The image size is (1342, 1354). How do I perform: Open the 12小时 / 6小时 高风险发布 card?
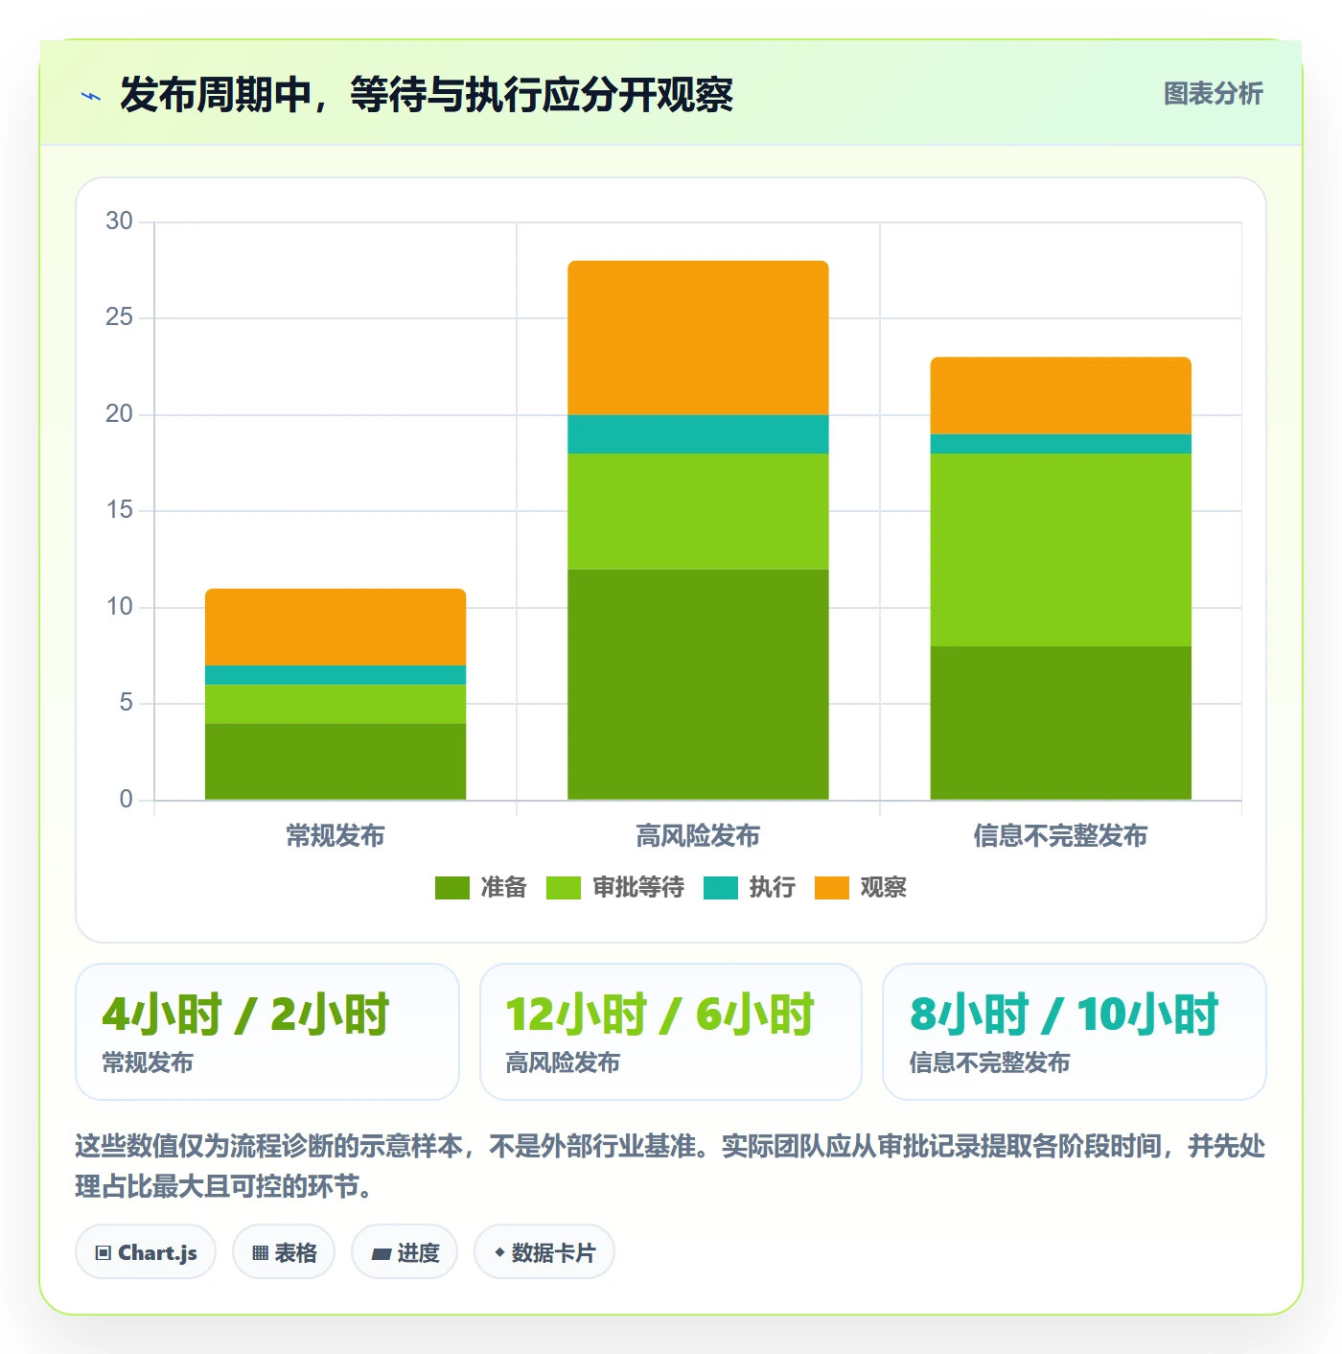tap(671, 1032)
